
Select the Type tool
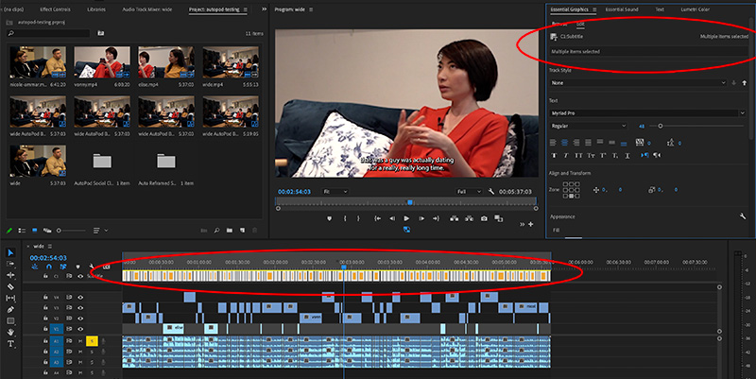click(10, 344)
